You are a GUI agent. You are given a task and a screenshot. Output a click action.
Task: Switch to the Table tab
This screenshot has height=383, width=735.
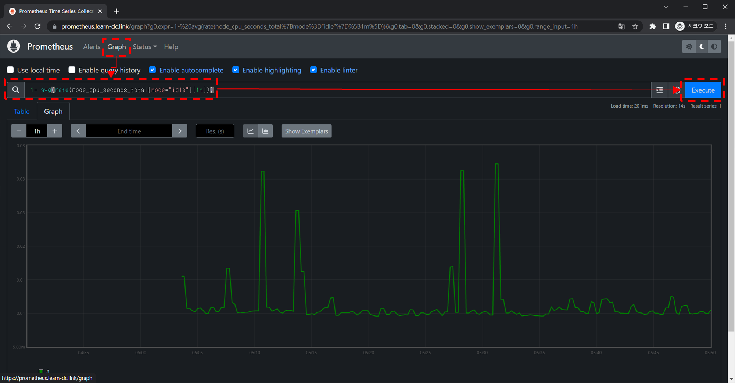click(x=22, y=112)
